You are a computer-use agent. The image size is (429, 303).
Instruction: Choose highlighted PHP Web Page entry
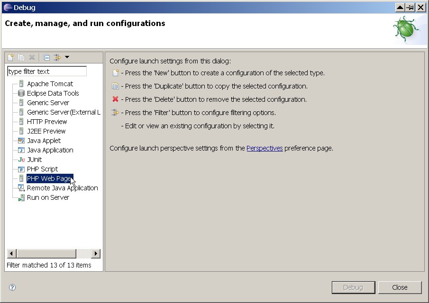50,178
